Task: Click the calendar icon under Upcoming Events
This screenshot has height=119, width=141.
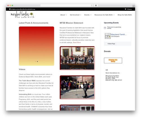Action: [x=105, y=28]
